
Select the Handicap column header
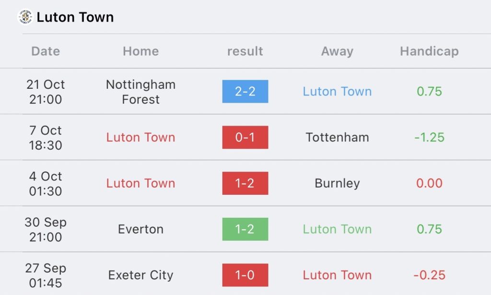429,51
